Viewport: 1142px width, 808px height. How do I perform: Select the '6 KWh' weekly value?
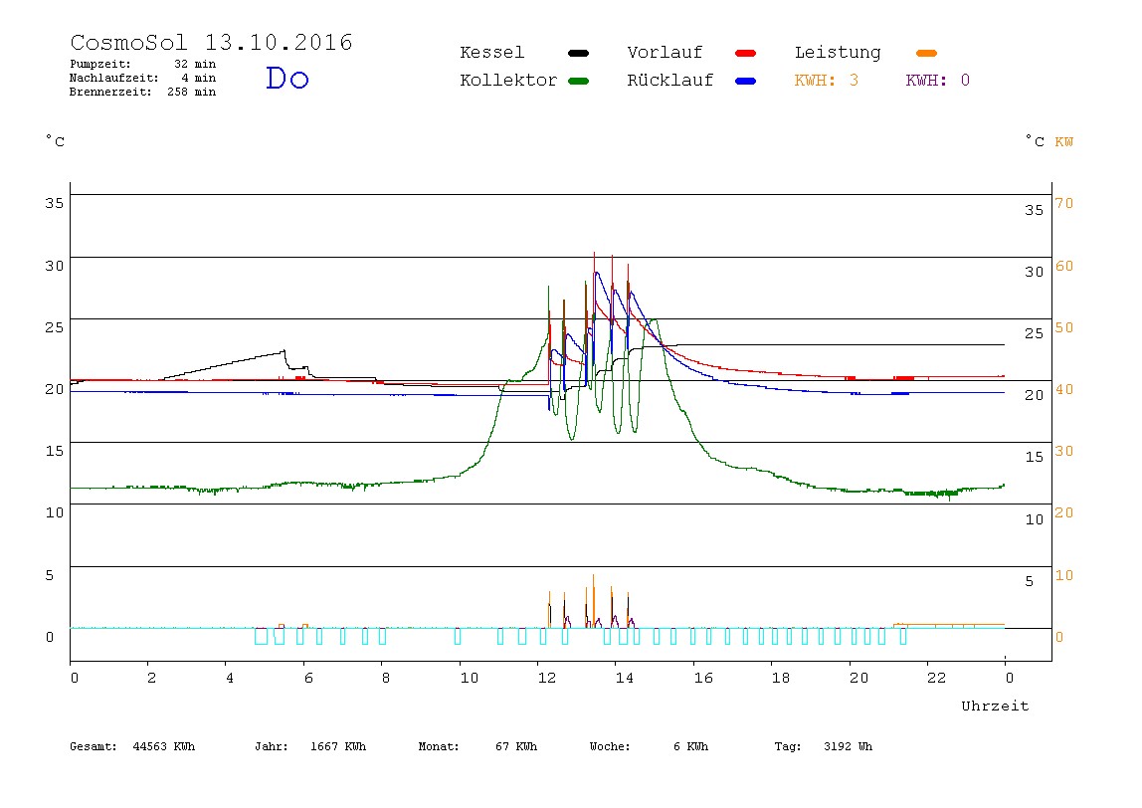tap(690, 746)
